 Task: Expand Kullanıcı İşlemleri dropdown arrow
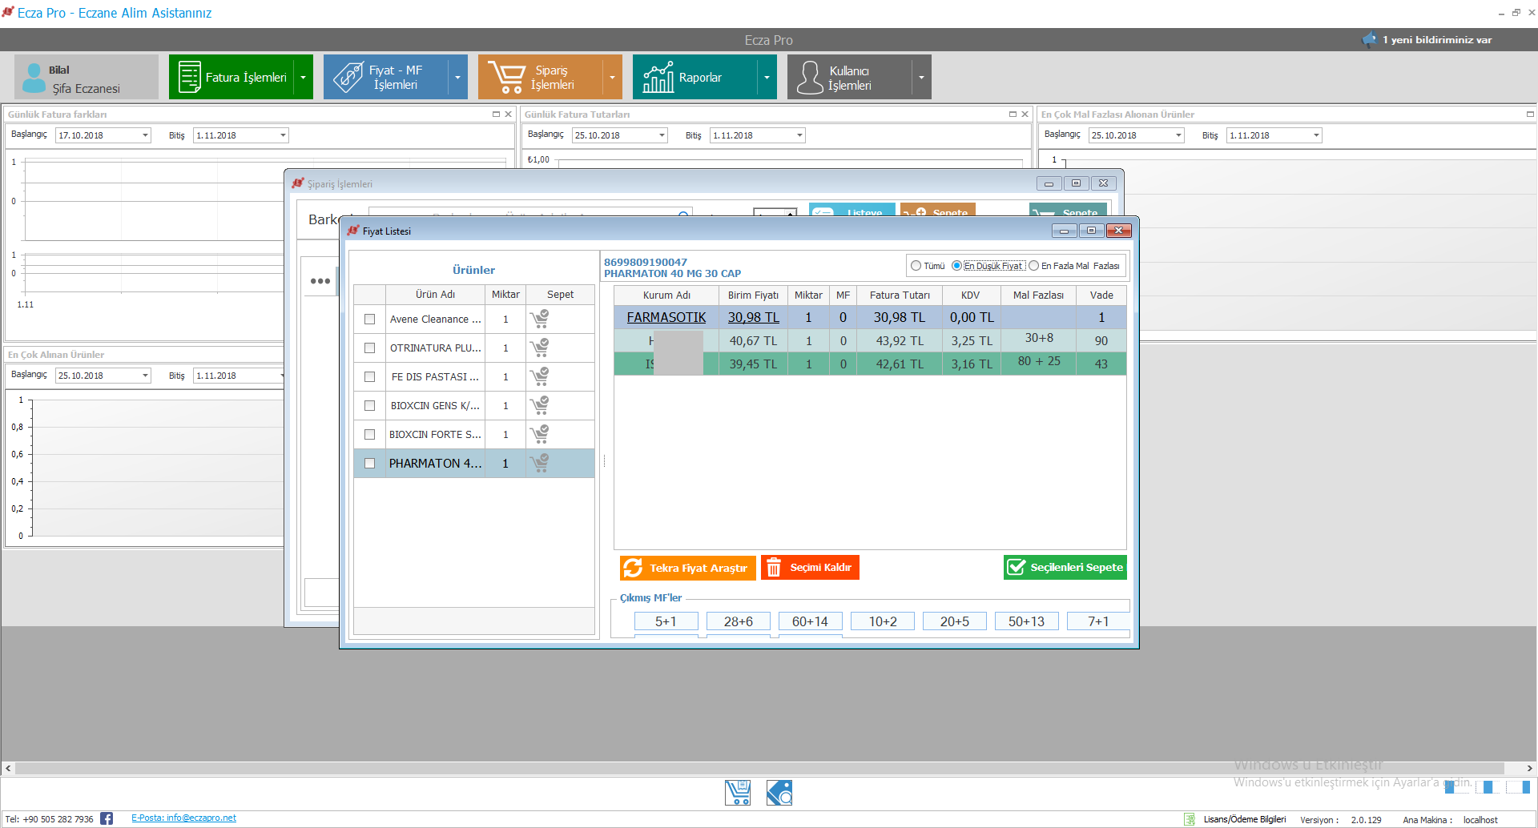click(x=922, y=78)
